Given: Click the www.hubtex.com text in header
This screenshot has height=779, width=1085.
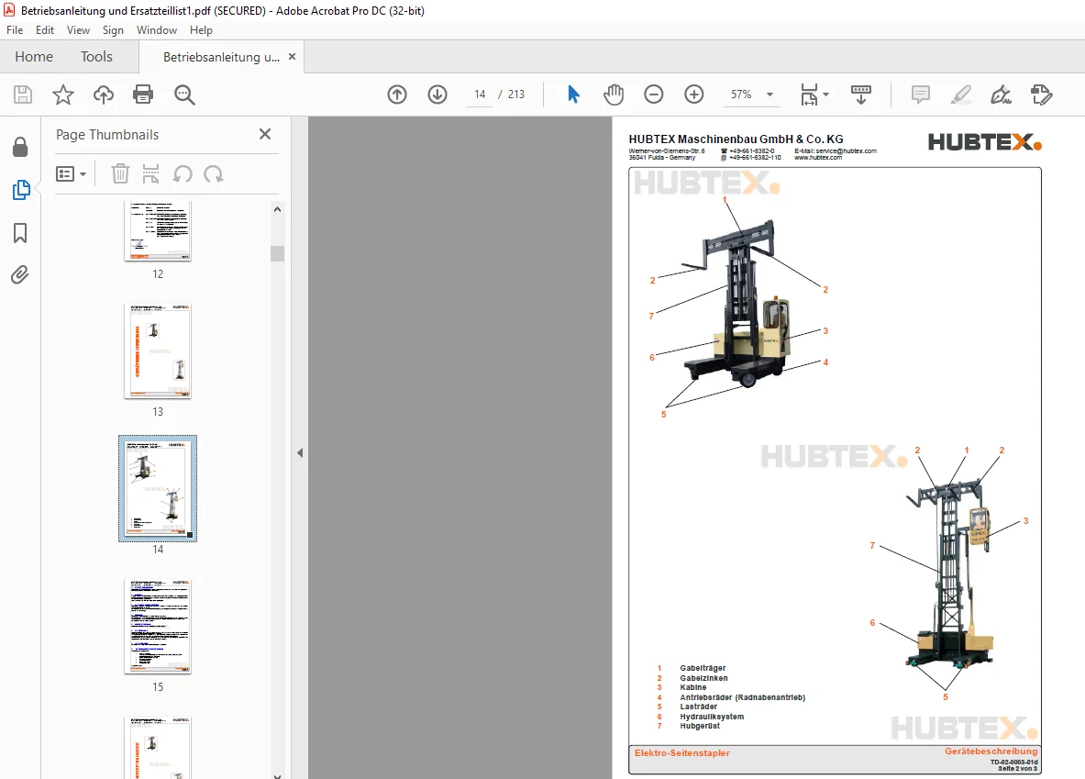Looking at the screenshot, I should click(x=818, y=157).
